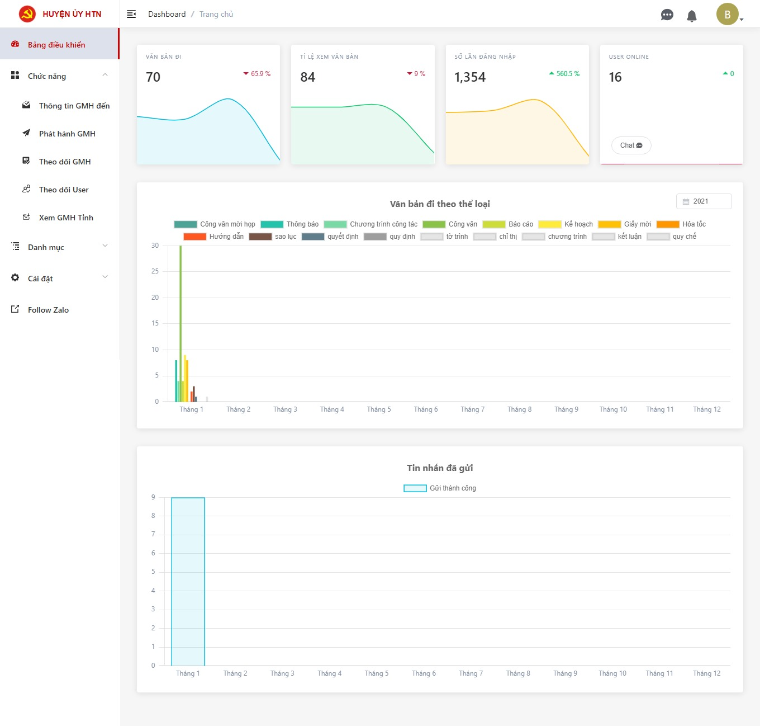Click the envelope icon for Thông tin GMH đến

click(26, 105)
